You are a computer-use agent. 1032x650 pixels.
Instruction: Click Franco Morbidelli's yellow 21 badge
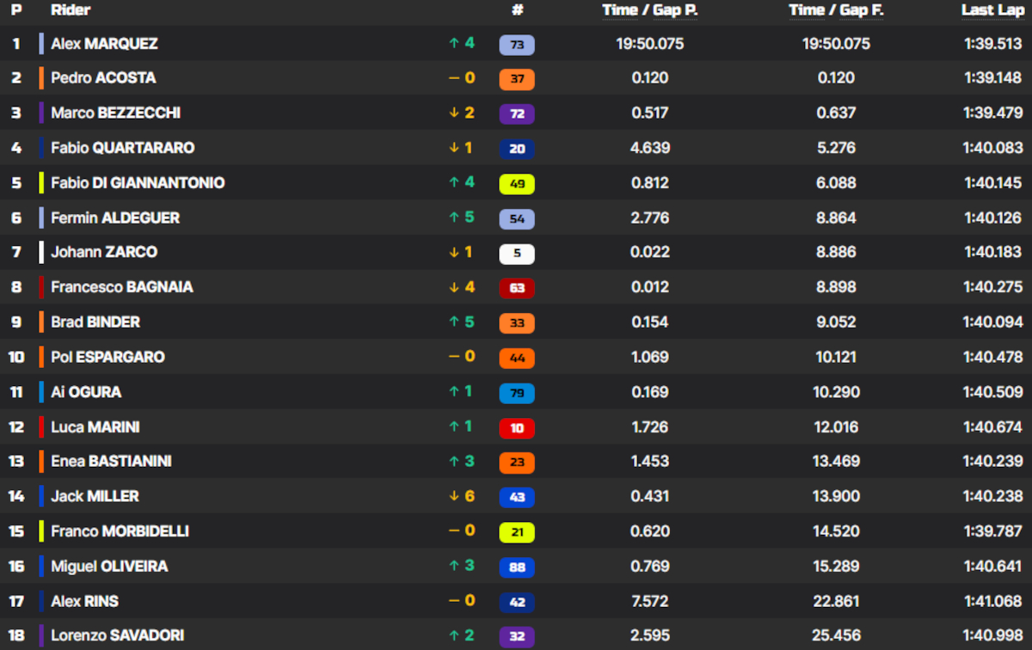coord(517,532)
